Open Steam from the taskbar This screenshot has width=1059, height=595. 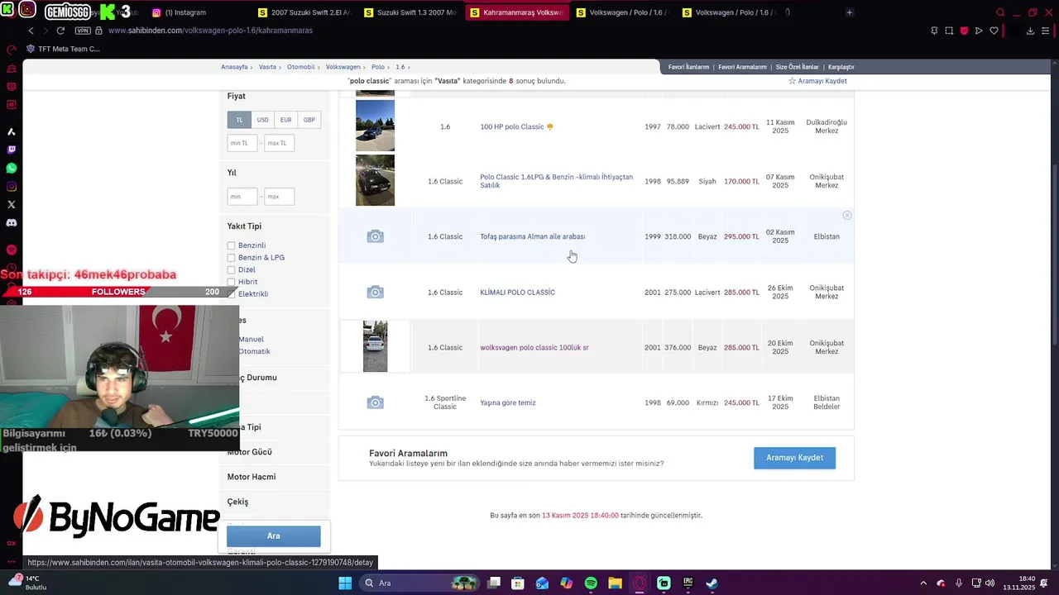point(712,583)
